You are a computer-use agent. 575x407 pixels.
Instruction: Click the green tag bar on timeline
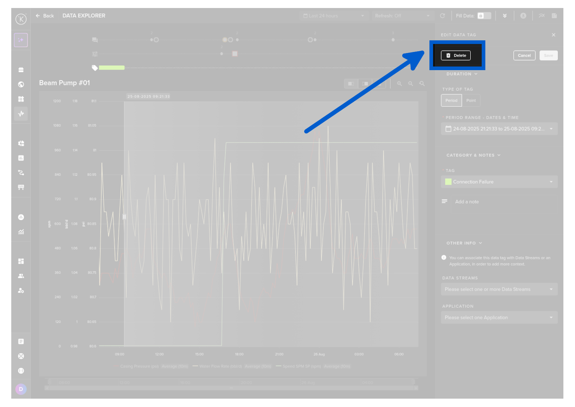112,68
